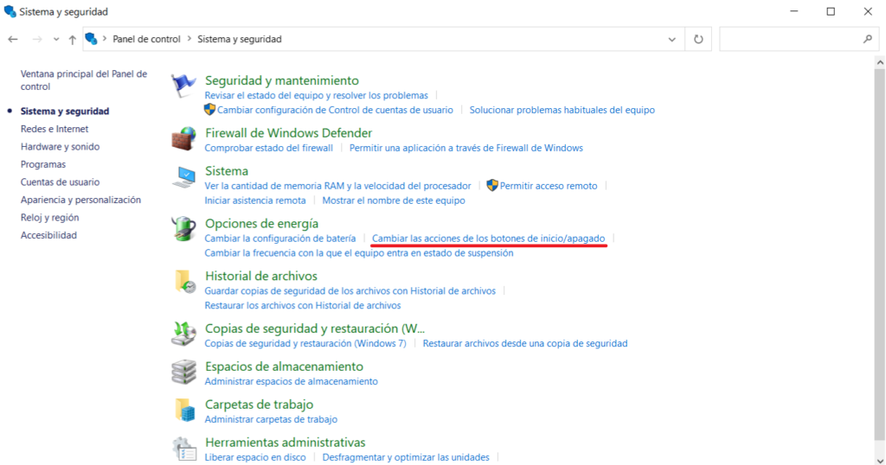This screenshot has height=465, width=886.
Task: Open the Programas category
Action: [43, 164]
